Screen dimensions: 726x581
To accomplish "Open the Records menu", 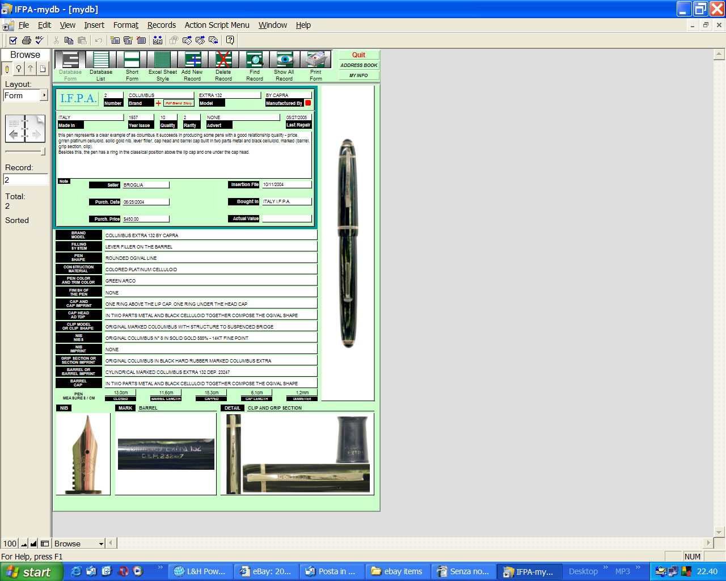I will [x=162, y=25].
